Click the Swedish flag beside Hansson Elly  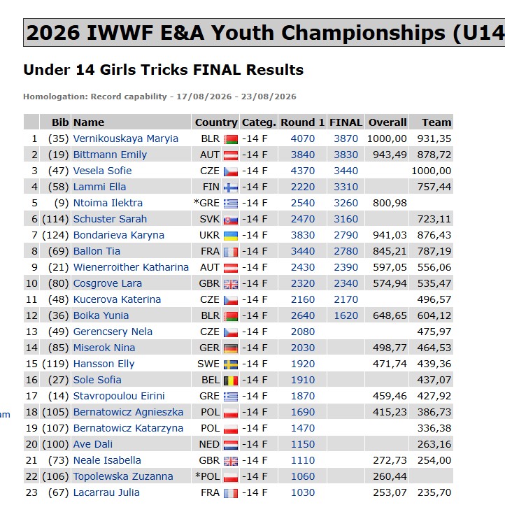click(x=231, y=364)
